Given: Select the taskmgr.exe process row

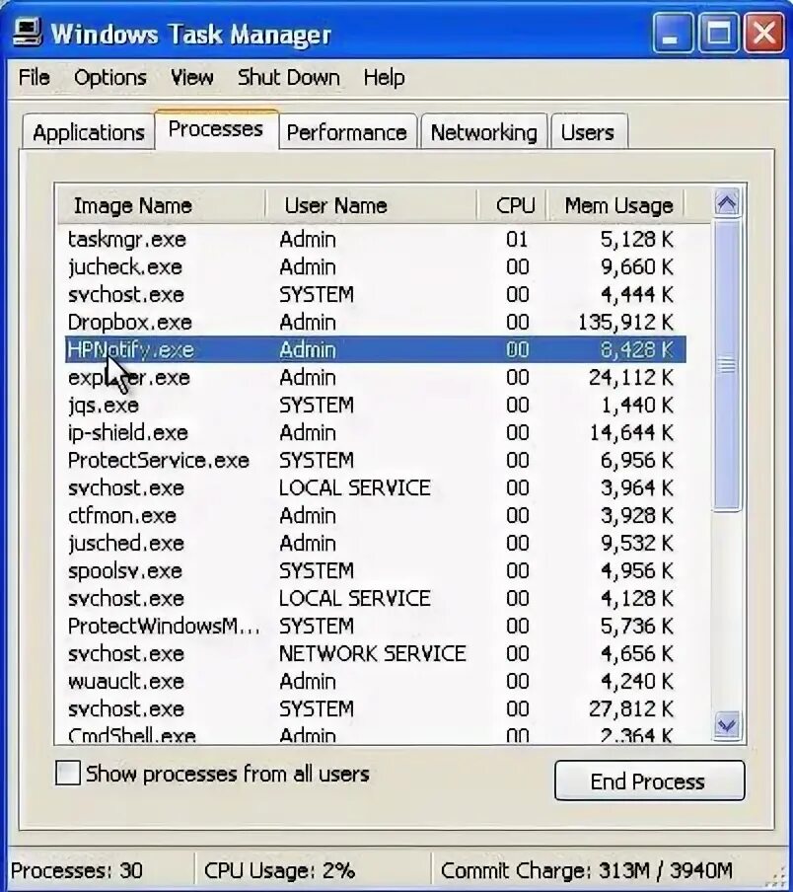Looking at the screenshot, I should coord(375,239).
